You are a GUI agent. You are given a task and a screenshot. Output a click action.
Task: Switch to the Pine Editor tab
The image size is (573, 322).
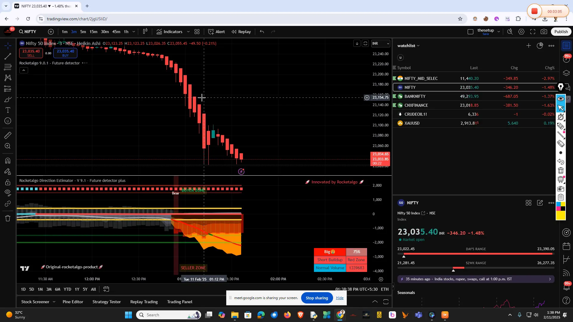(x=73, y=302)
